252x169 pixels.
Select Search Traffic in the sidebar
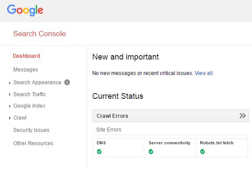30,94
